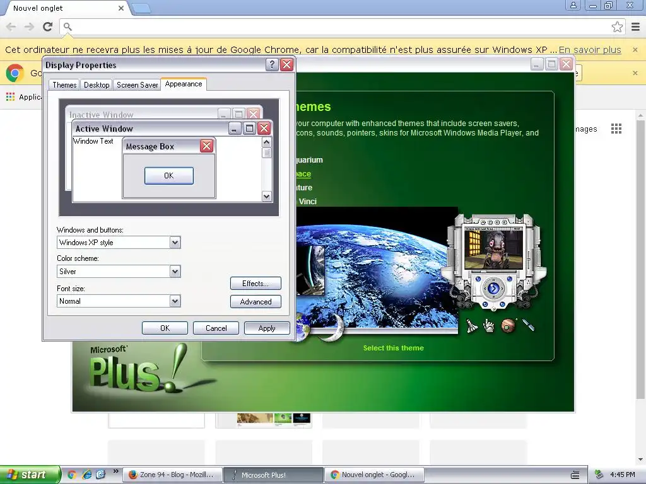Choose the da Vinci theme in Plus!

307,201
